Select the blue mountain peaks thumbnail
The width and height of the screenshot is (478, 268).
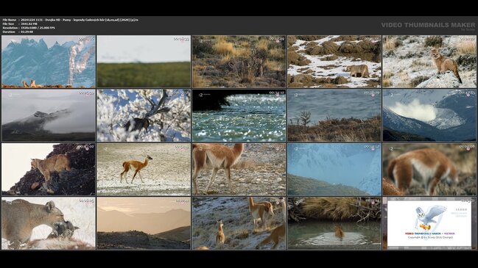[x=49, y=62]
